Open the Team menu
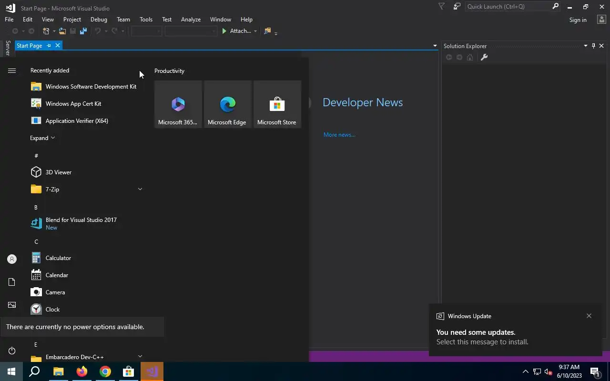The image size is (610, 381). pyautogui.click(x=123, y=20)
